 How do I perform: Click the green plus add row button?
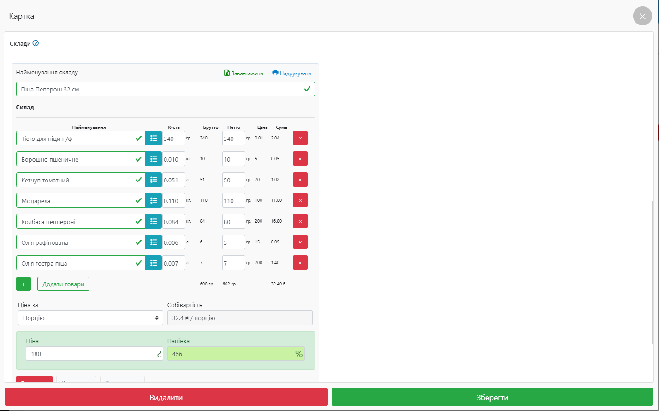24,284
